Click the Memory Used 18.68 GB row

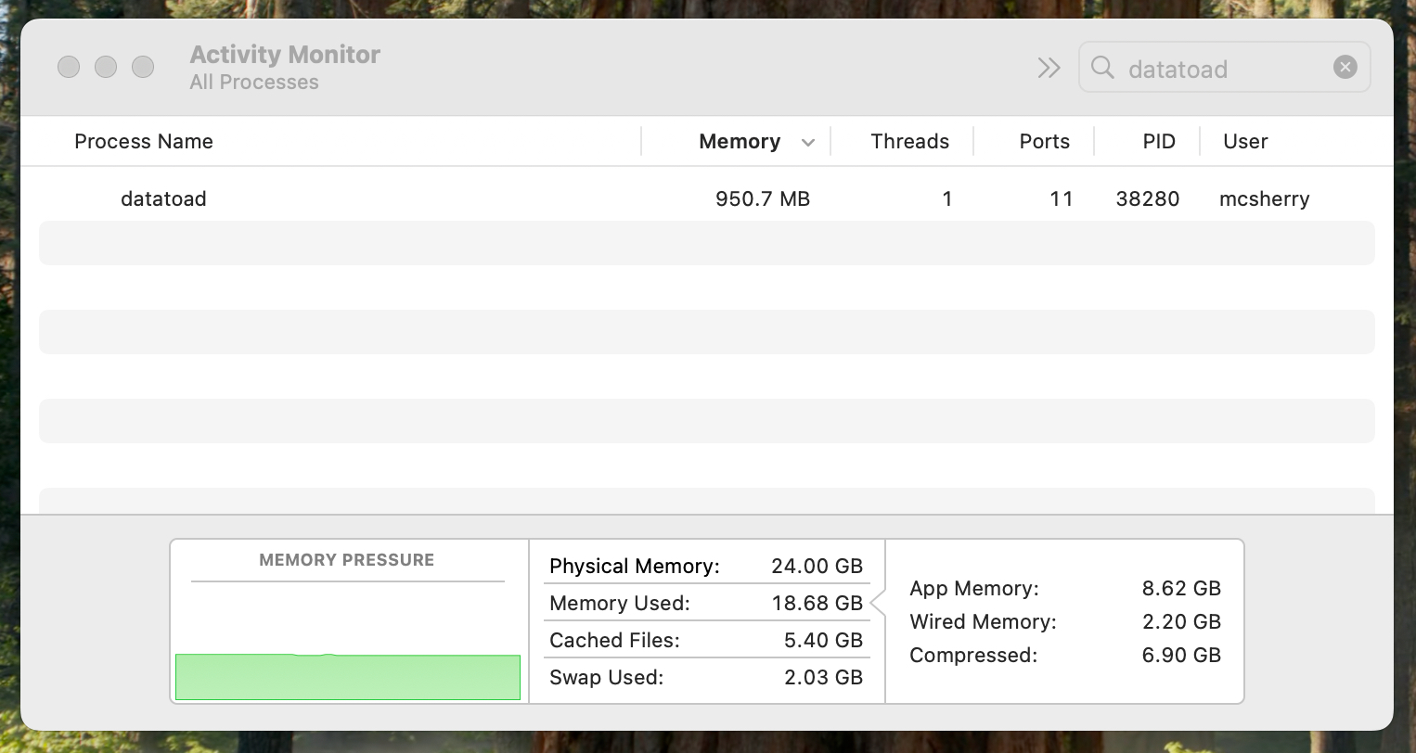[705, 603]
